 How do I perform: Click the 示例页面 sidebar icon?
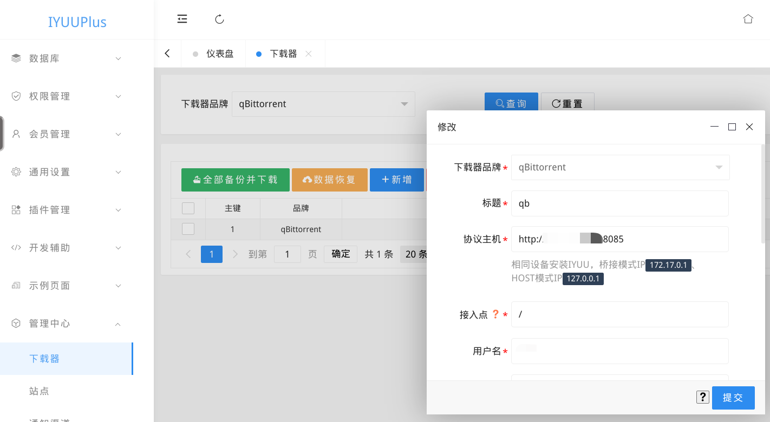(16, 286)
